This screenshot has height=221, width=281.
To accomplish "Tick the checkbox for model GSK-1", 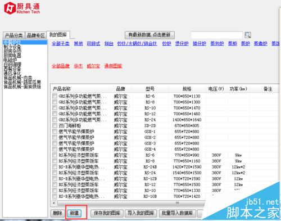I will click(x=55, y=132).
